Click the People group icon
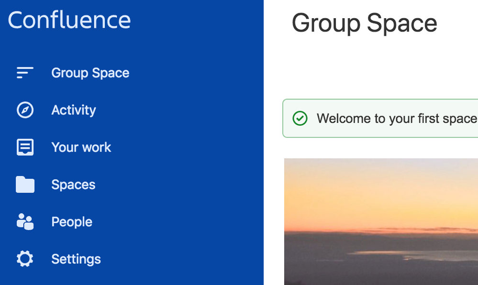 25,221
